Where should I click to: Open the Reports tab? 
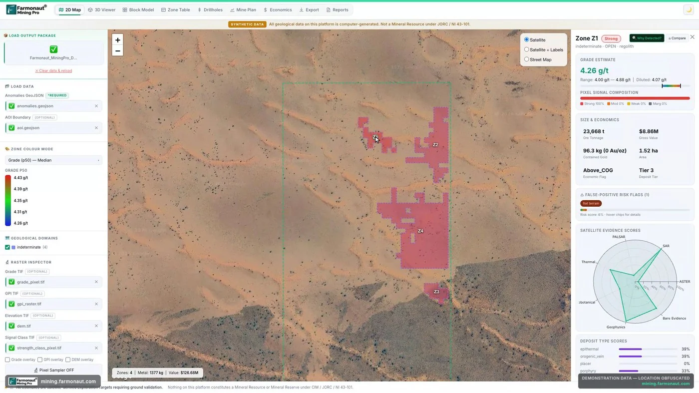[338, 10]
